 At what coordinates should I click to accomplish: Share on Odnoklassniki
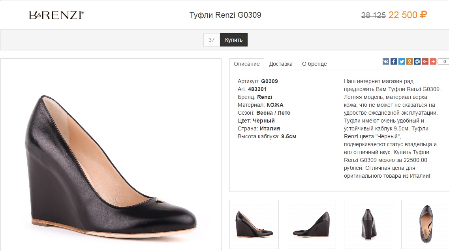click(410, 61)
